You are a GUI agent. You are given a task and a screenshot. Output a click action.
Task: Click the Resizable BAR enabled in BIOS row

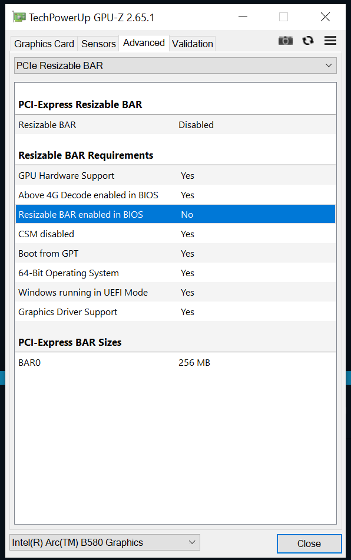pyautogui.click(x=175, y=214)
